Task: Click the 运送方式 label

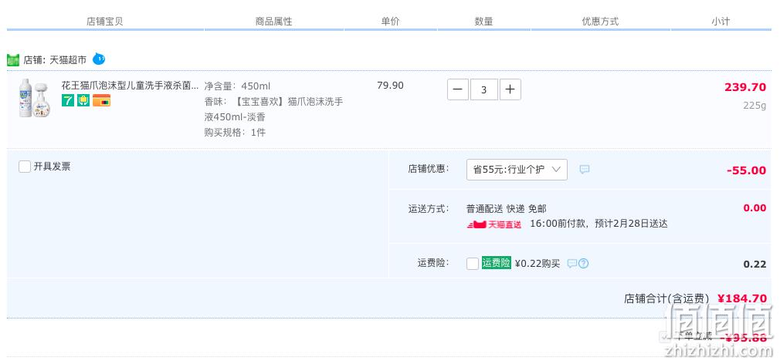Action: tap(429, 208)
